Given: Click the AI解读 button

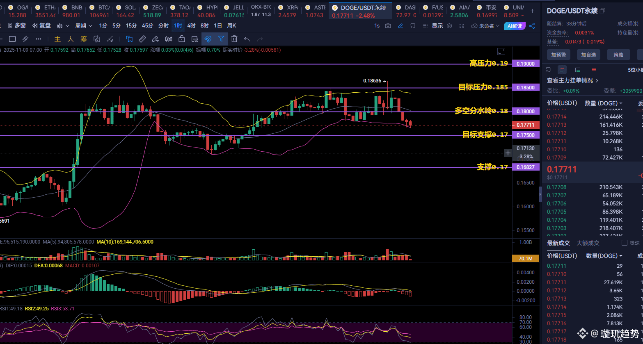Looking at the screenshot, I should tap(515, 26).
